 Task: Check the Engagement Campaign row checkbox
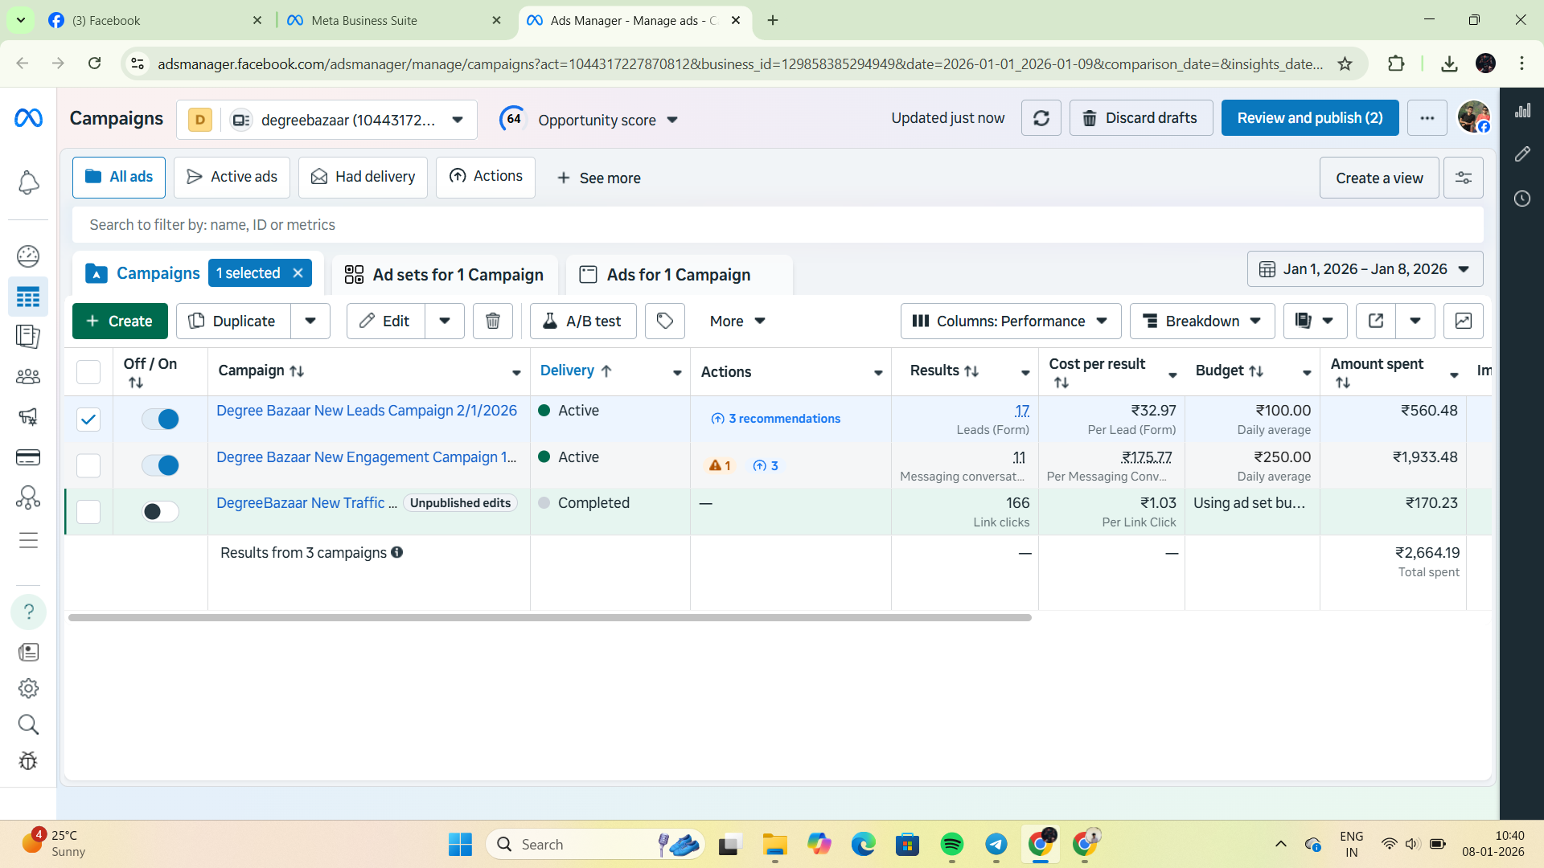click(88, 465)
